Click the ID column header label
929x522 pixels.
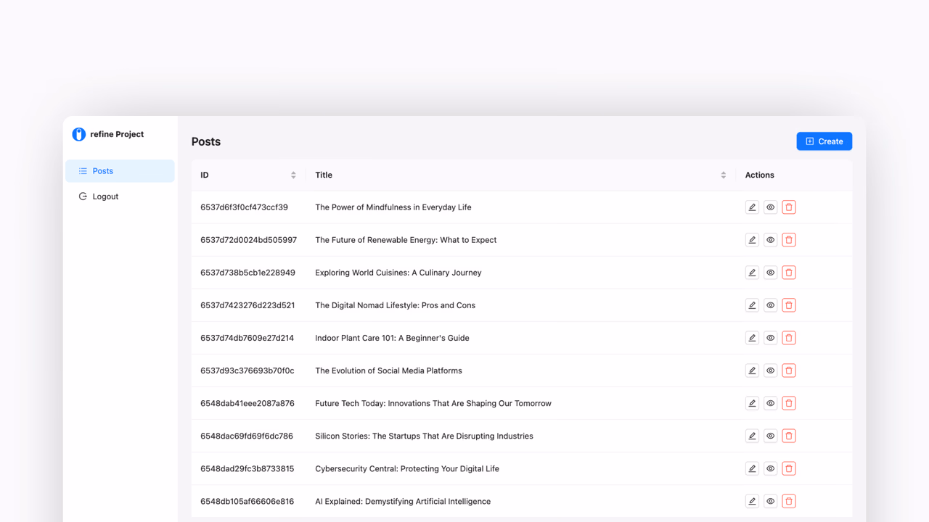[205, 175]
